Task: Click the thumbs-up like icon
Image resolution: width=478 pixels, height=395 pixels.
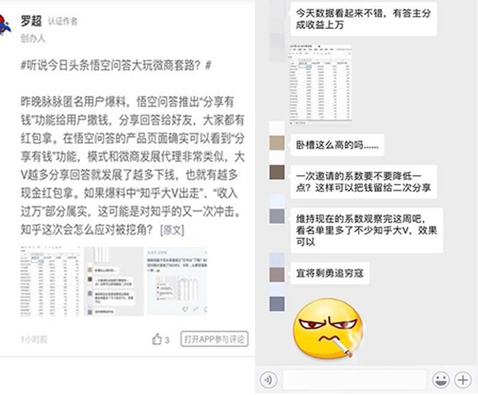Action: [x=157, y=338]
